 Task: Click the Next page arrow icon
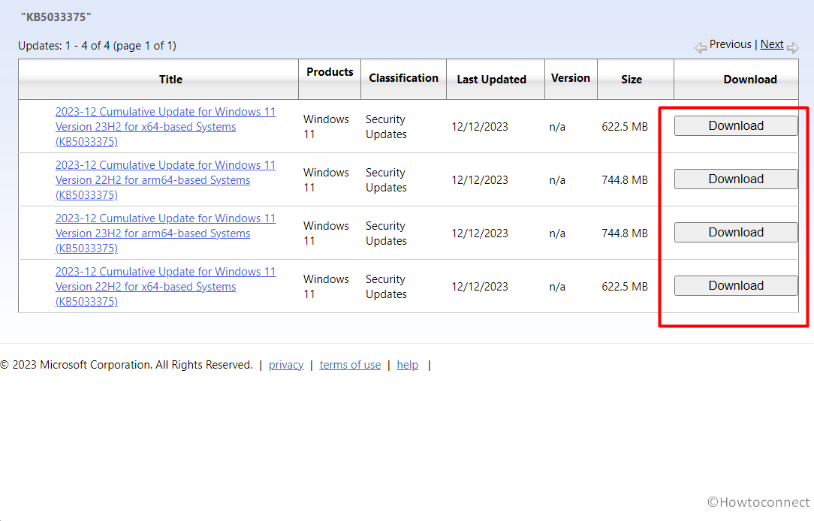pyautogui.click(x=793, y=48)
